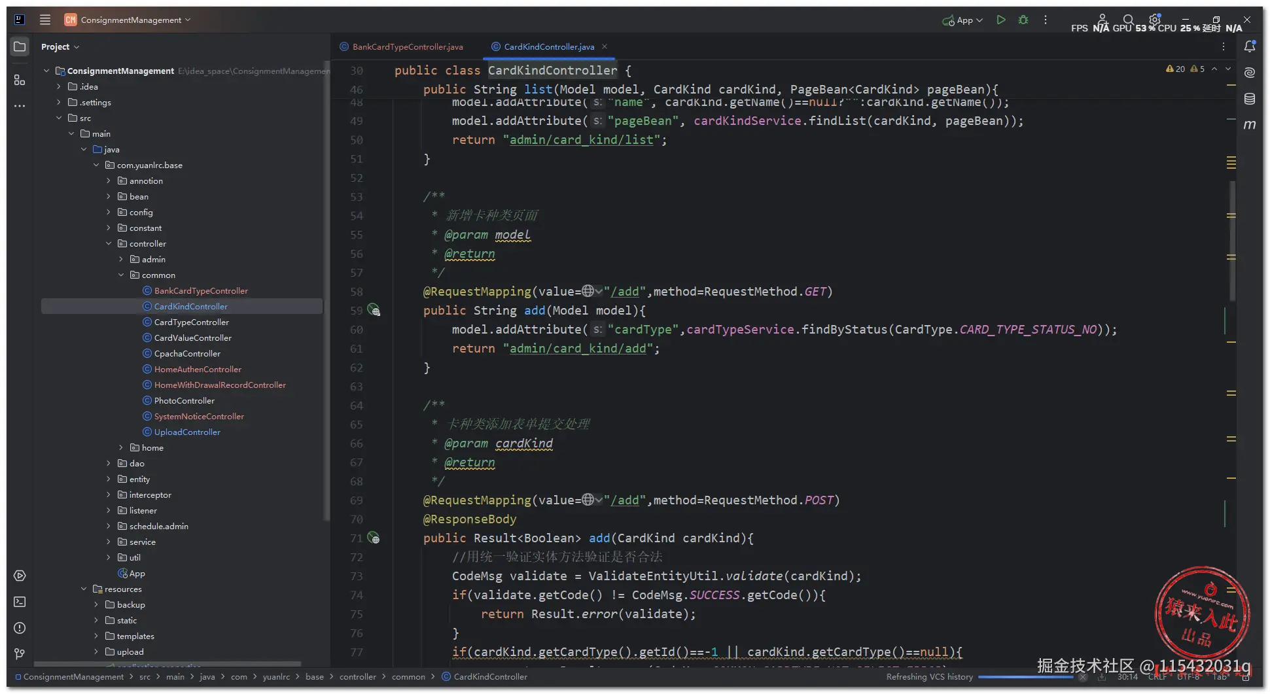Expand the home package
Viewport: 1270px width, 694px height.
pos(121,447)
